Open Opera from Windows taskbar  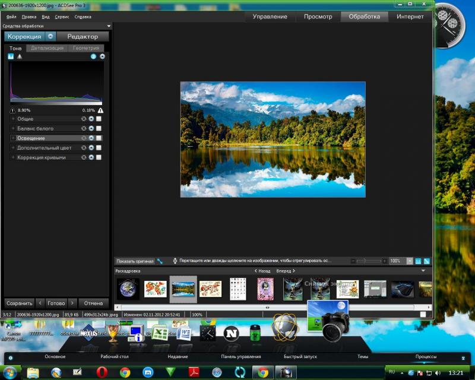click(x=102, y=372)
